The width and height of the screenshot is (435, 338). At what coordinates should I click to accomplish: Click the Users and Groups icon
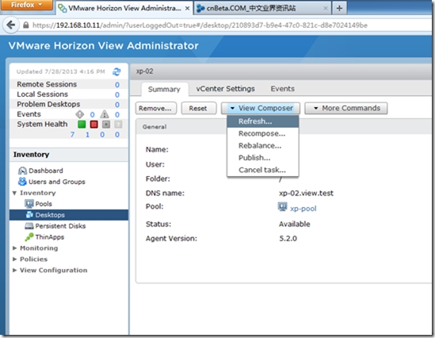[x=22, y=182]
